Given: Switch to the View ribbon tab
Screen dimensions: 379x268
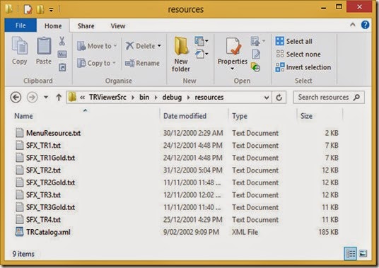Looking at the screenshot, I should click(x=118, y=26).
